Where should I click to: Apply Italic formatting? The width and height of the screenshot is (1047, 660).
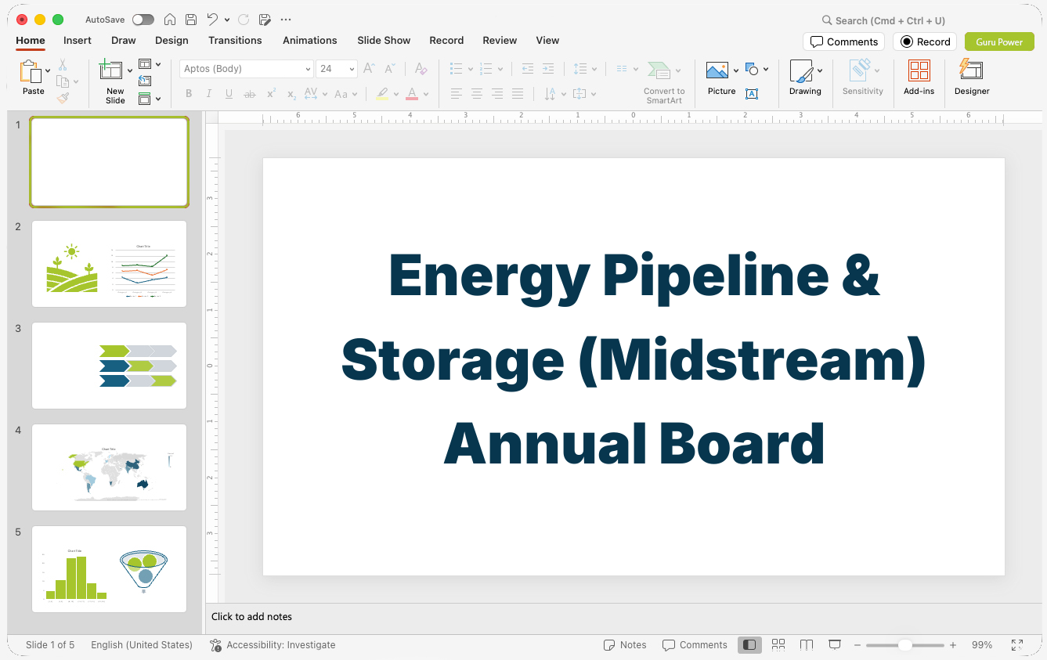pyautogui.click(x=208, y=94)
